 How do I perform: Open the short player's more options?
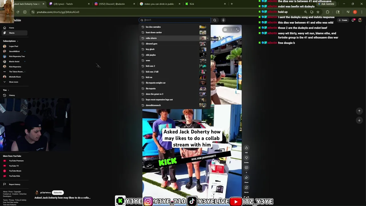231,30
